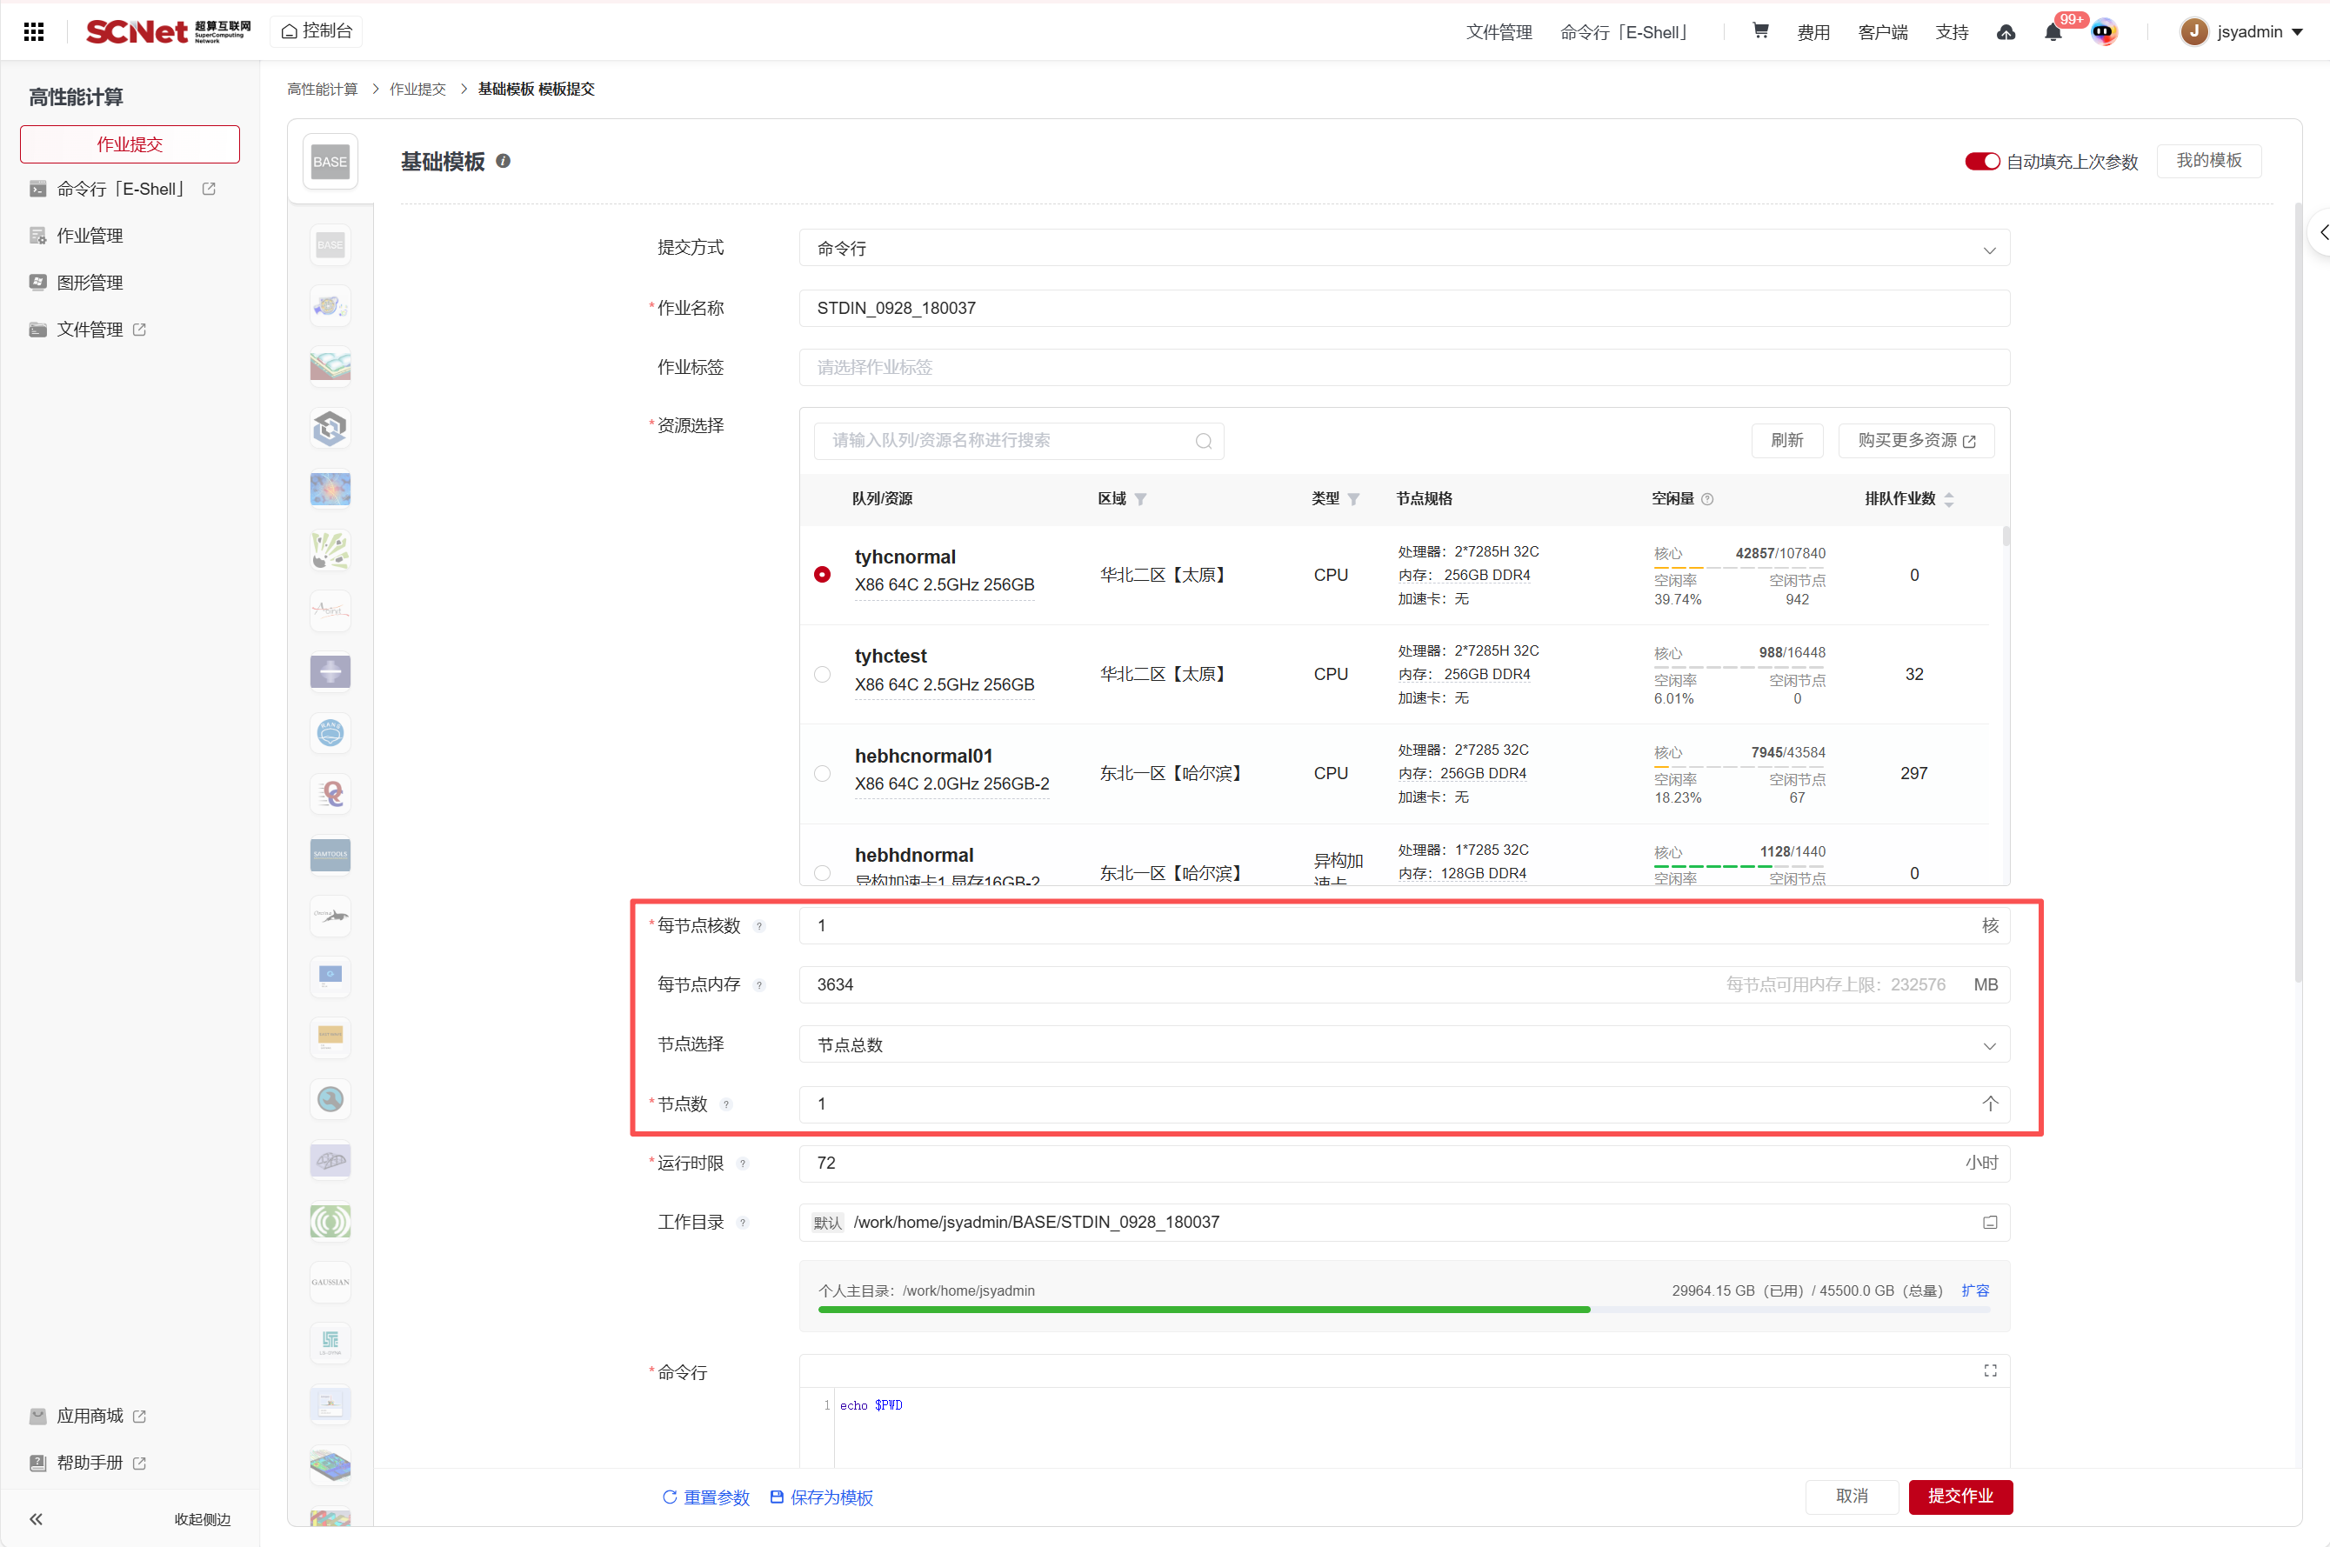Open 作业管理 in the sidebar
Image resolution: width=2330 pixels, height=1547 pixels.
coord(90,236)
